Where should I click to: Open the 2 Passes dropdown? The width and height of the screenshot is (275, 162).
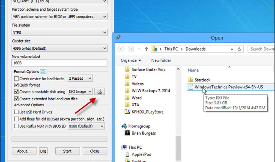[80, 78]
